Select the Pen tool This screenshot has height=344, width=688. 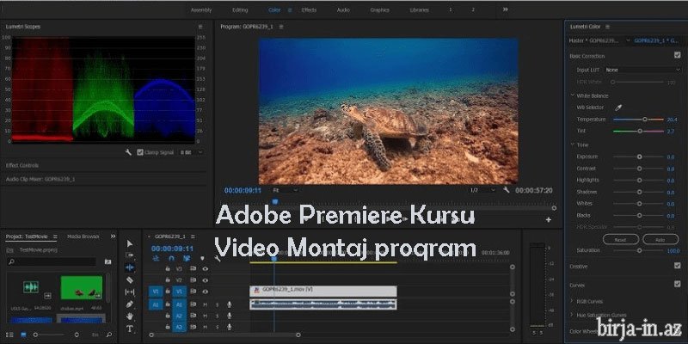click(130, 304)
